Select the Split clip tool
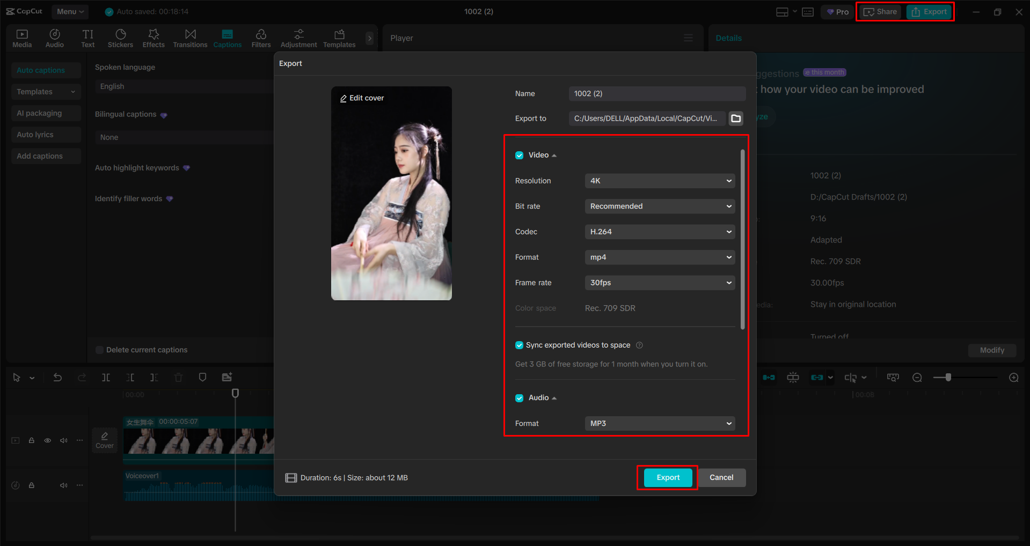Screen dimensions: 1030x546 106,377
